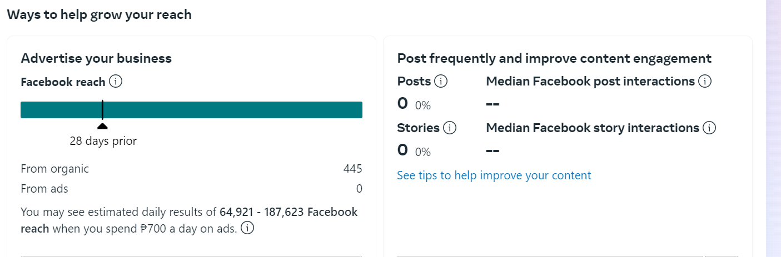Click the Post frequently and improve content engagement heading

click(554, 58)
